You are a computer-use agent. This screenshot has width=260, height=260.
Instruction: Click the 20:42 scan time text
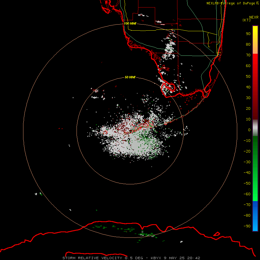pyautogui.click(x=194, y=258)
